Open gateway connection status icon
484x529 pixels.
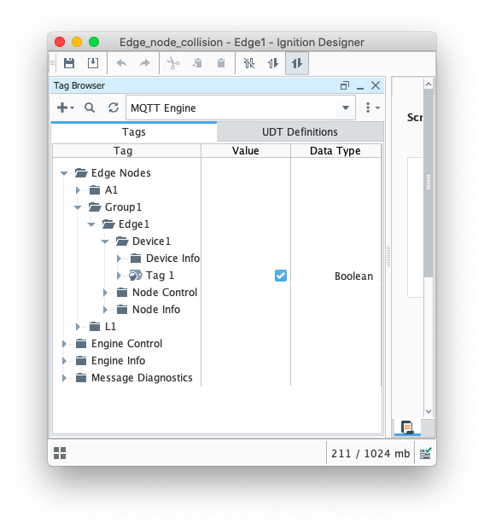click(426, 453)
